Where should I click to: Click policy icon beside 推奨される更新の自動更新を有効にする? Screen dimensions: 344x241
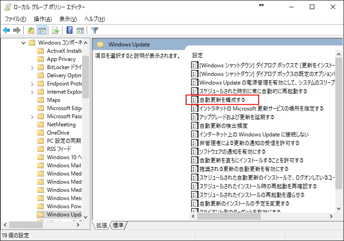tap(194, 169)
